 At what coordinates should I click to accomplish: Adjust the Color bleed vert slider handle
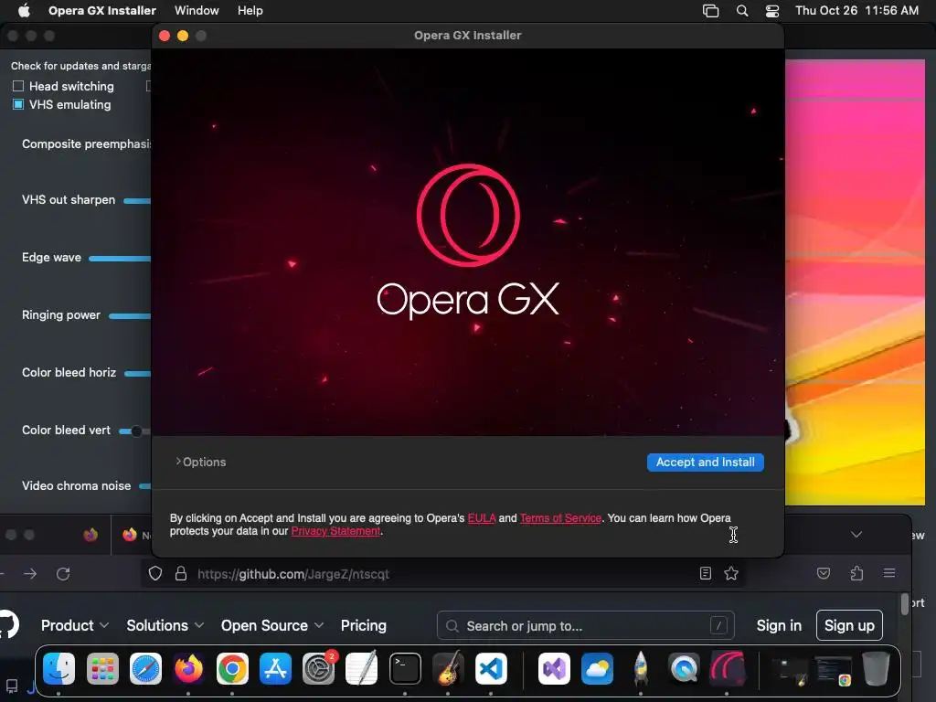[x=136, y=431]
